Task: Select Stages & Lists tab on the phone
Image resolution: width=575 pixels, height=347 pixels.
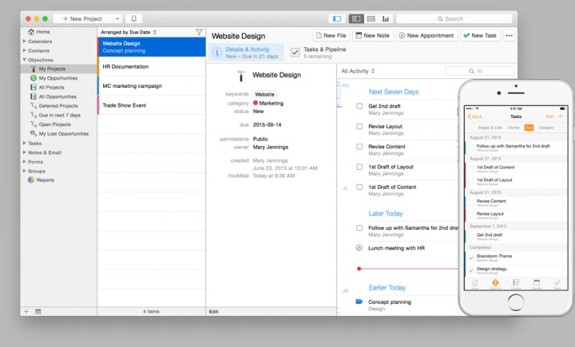Action: pyautogui.click(x=490, y=128)
